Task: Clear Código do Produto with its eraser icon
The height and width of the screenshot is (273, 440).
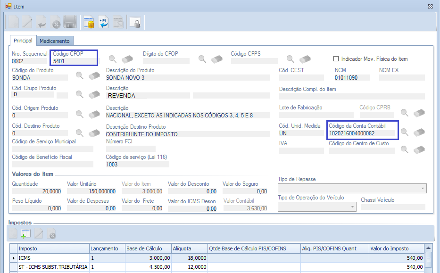Action: tap(94, 75)
